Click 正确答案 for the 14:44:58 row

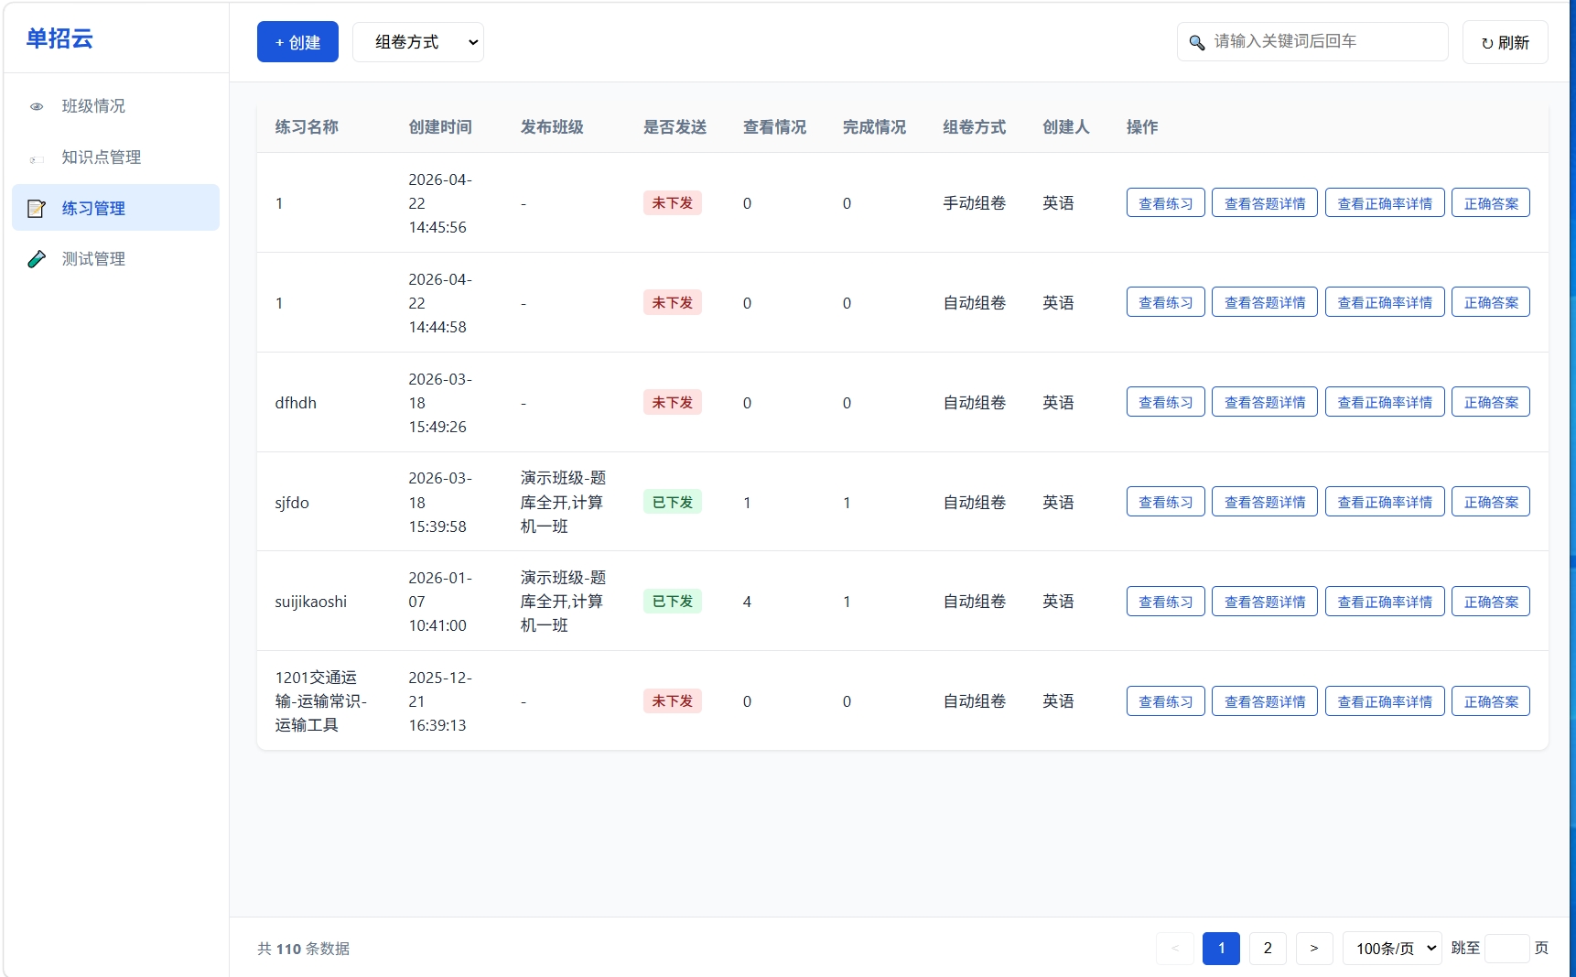tap(1491, 302)
